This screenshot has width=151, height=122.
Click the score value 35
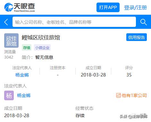pos(129,75)
